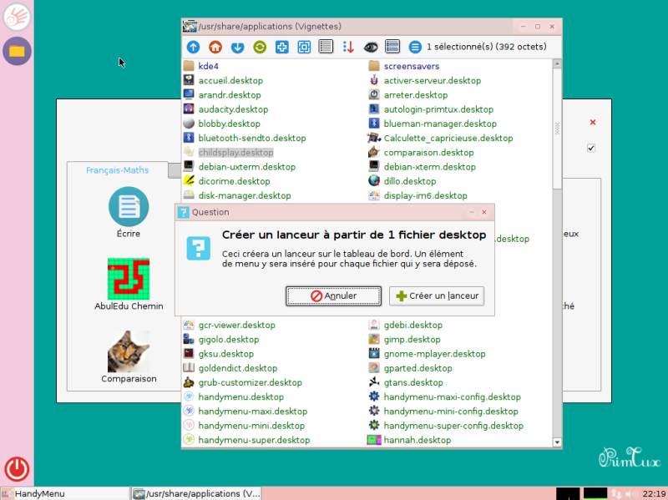Open the round blue hamburger menu icon
Viewport: 668px width, 500px height.
[x=415, y=47]
